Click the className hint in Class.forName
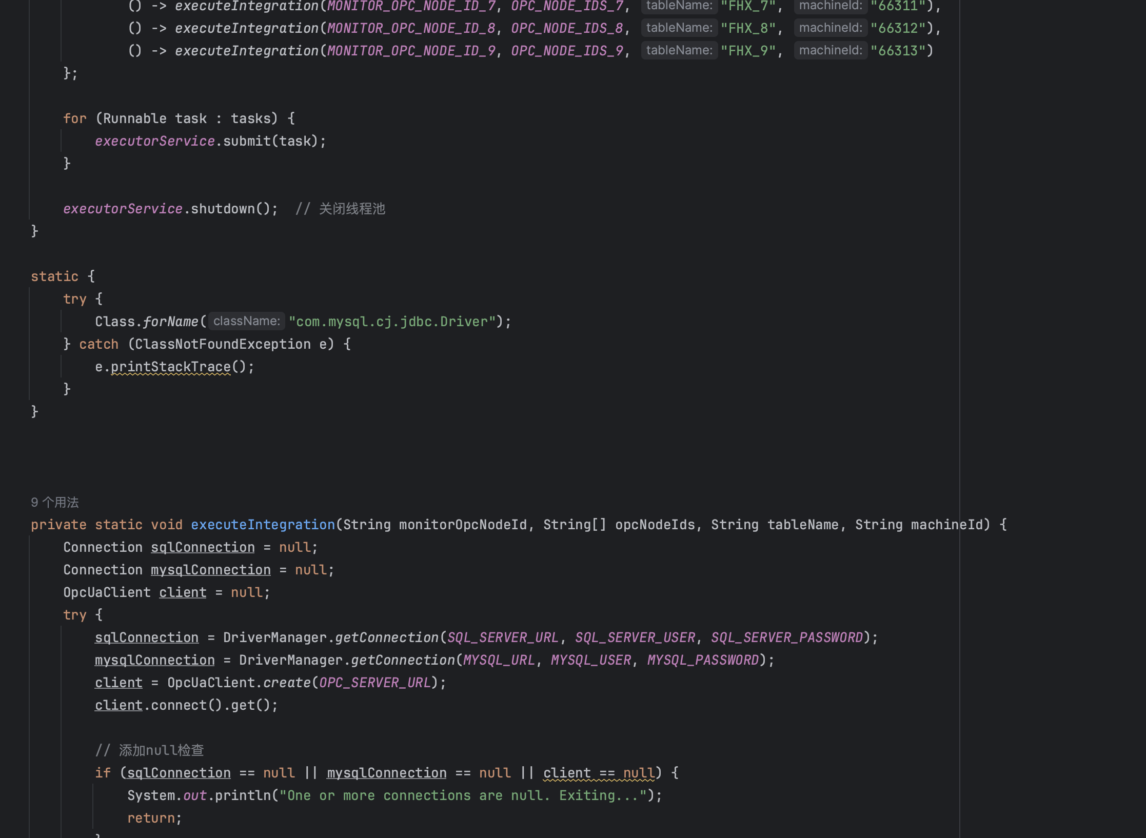Image resolution: width=1146 pixels, height=838 pixels. pyautogui.click(x=247, y=321)
